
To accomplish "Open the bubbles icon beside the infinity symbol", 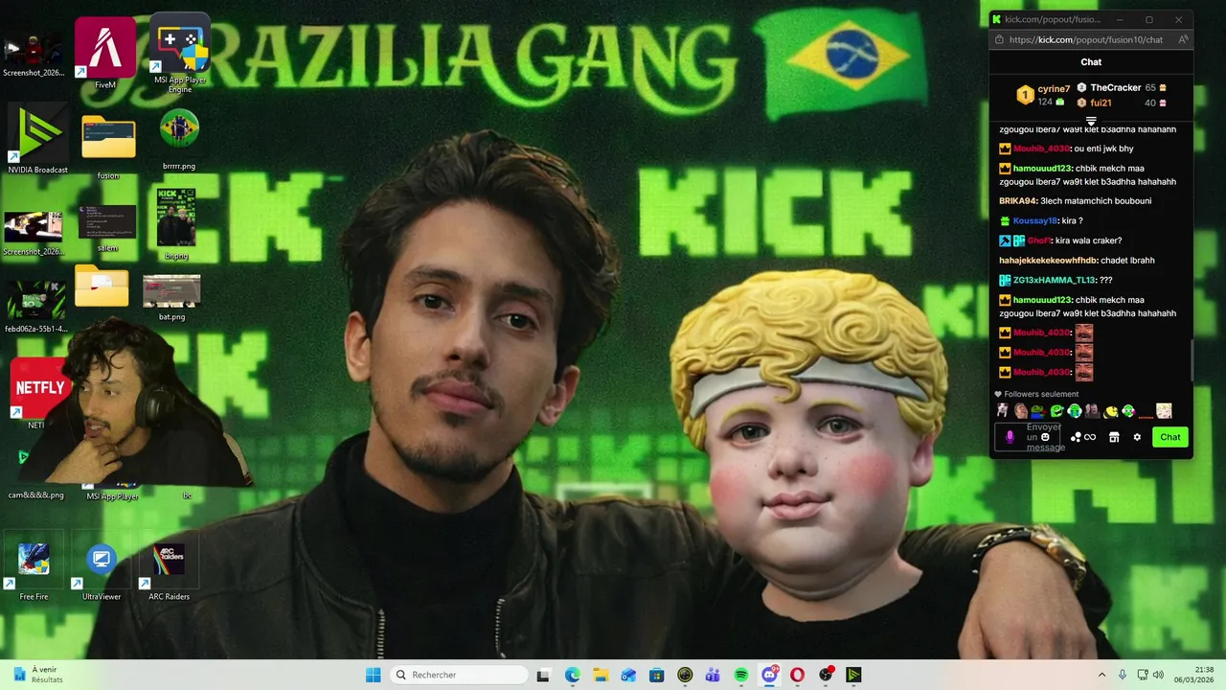I will point(1076,437).
